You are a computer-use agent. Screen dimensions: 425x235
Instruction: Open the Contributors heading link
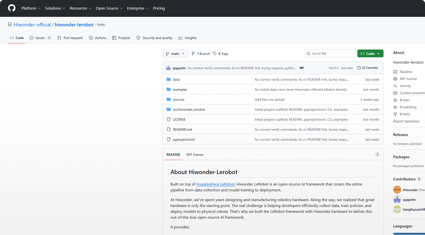[x=407, y=179]
